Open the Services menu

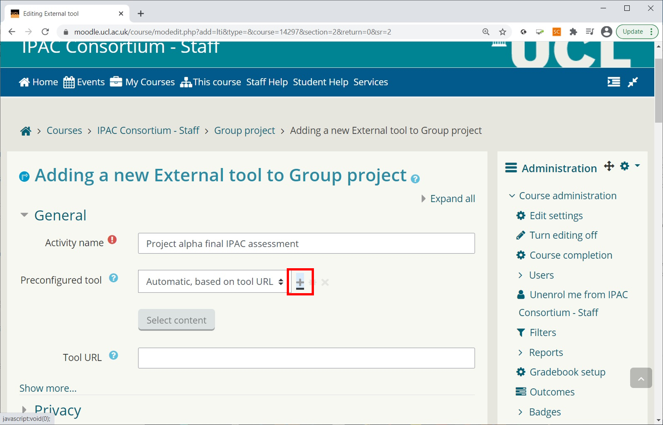(x=371, y=82)
